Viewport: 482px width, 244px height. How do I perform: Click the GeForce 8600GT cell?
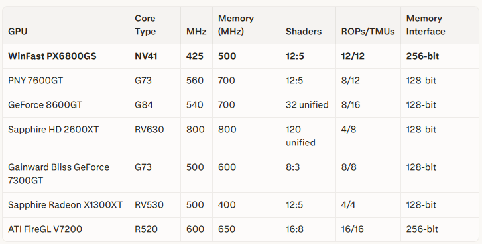[x=45, y=105]
